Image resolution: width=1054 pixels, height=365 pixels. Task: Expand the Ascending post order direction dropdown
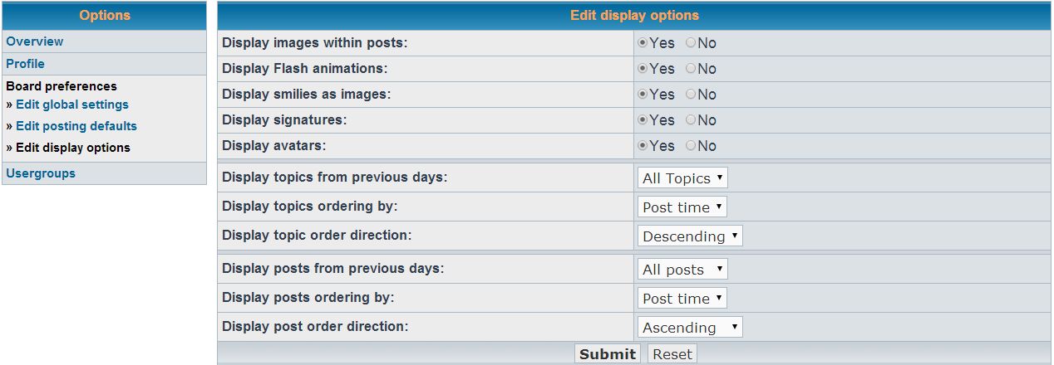pyautogui.click(x=690, y=328)
